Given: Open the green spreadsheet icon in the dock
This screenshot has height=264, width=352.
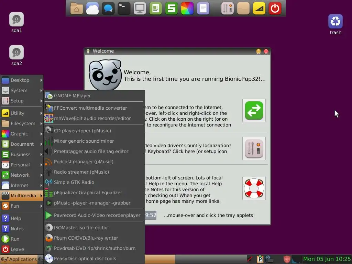Looking at the screenshot, I should 171,8.
